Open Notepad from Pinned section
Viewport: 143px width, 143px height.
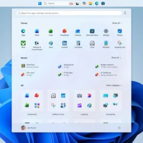(106, 44)
